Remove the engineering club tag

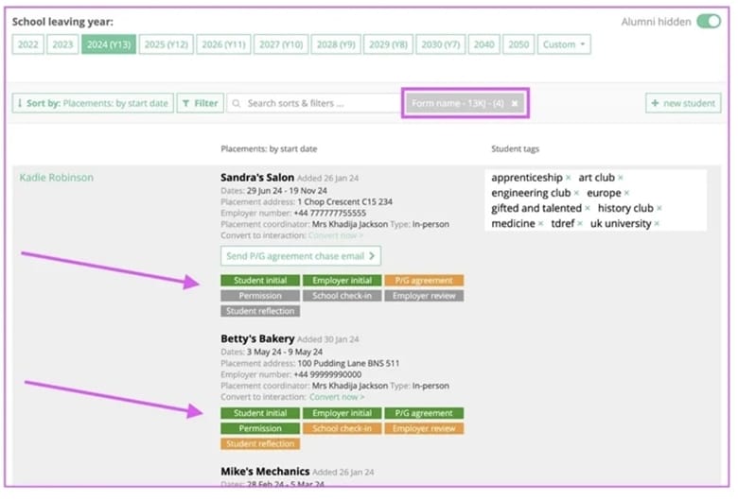tap(576, 193)
